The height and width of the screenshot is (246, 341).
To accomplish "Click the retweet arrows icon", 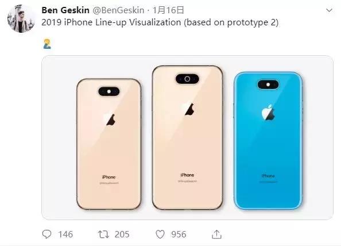I will click(103, 235).
